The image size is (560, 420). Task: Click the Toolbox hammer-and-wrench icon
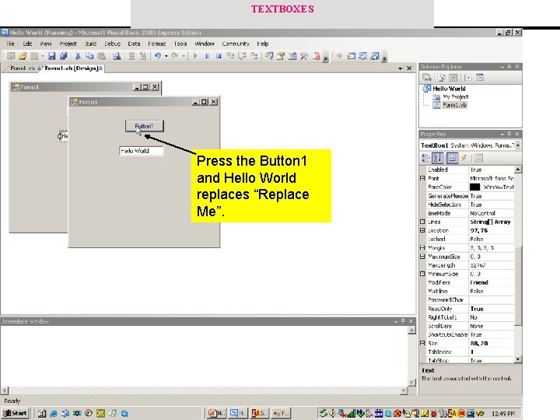point(304,56)
